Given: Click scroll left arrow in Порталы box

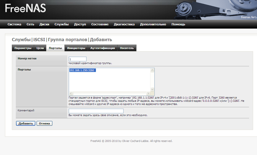Looking at the screenshot, I should click(71, 93).
